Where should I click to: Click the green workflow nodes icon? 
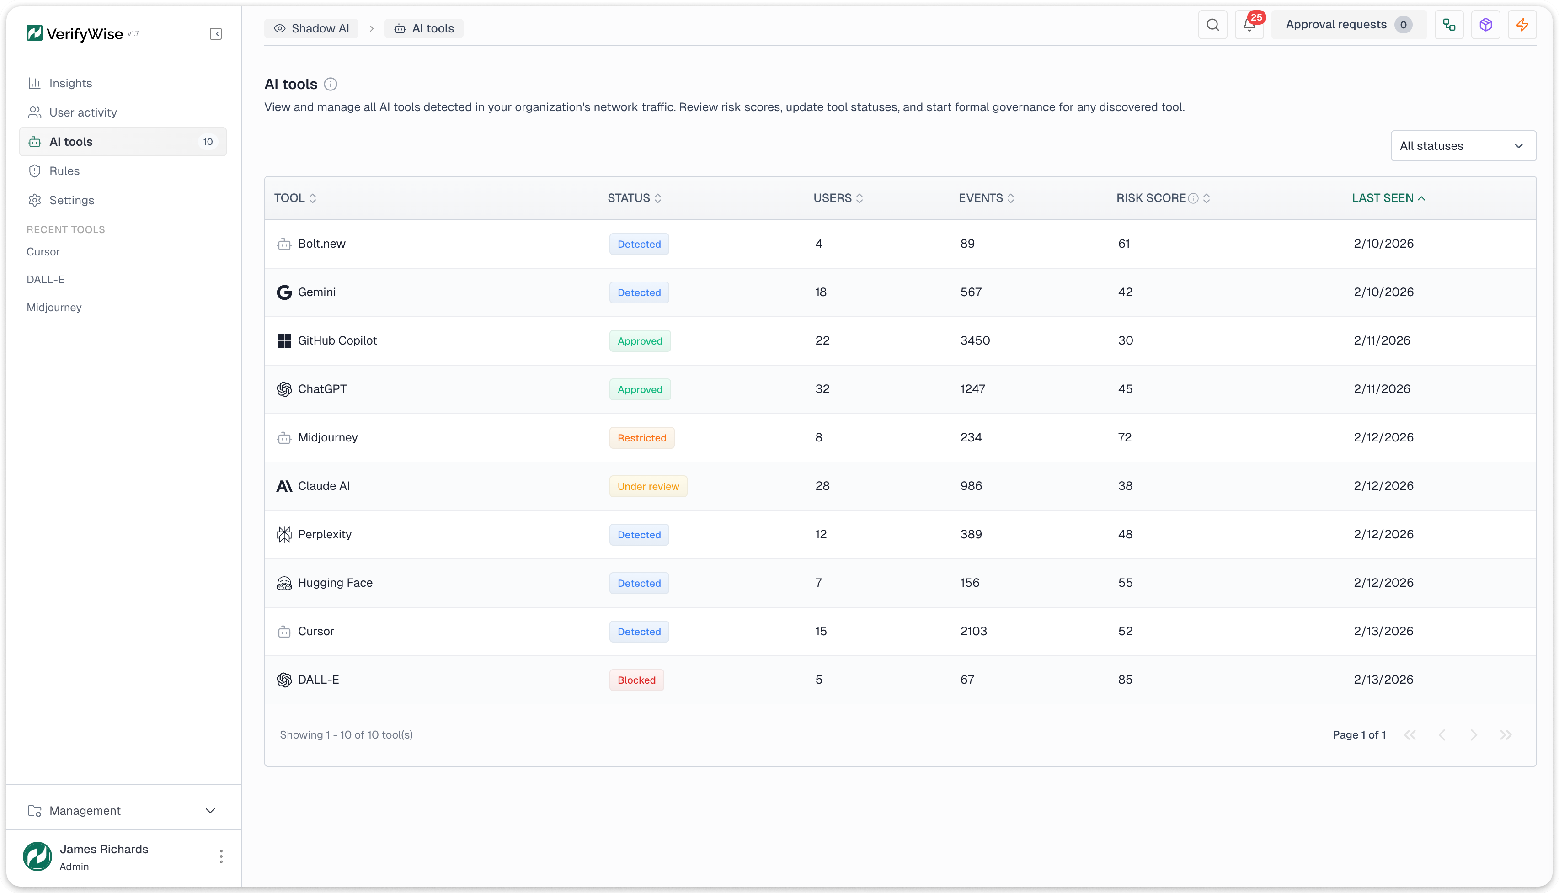click(x=1449, y=25)
